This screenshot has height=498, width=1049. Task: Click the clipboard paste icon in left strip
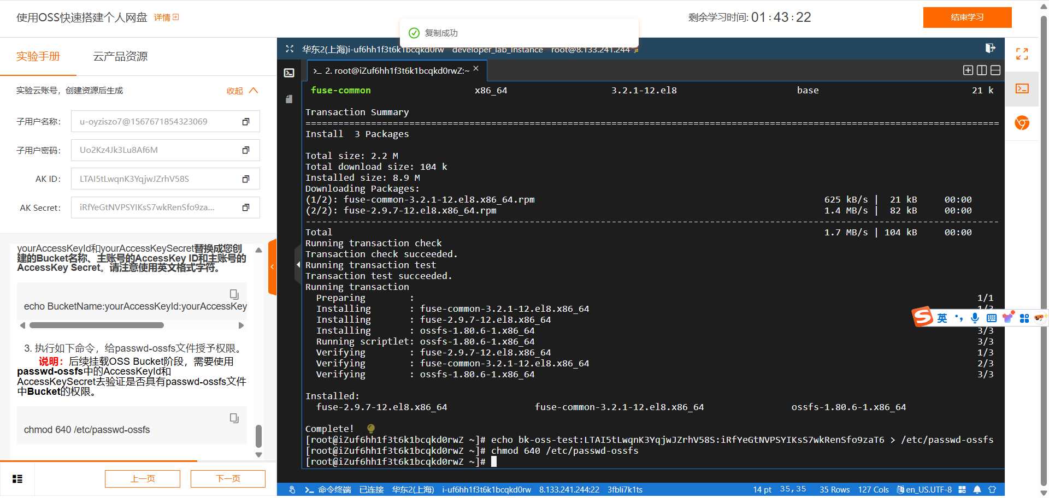tap(289, 99)
